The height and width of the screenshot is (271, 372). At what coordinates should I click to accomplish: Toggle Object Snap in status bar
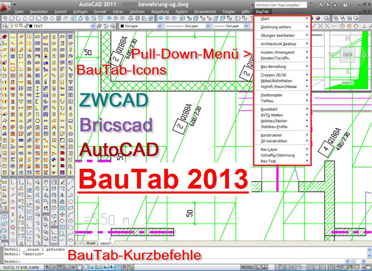point(80,267)
